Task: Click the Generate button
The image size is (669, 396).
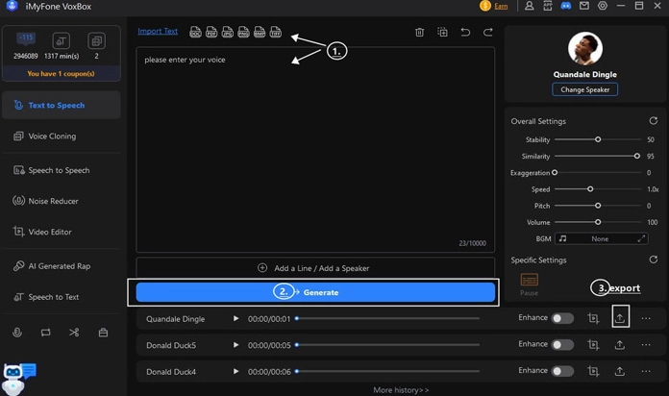Action: tap(315, 292)
